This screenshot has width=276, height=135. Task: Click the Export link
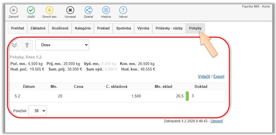219,77
